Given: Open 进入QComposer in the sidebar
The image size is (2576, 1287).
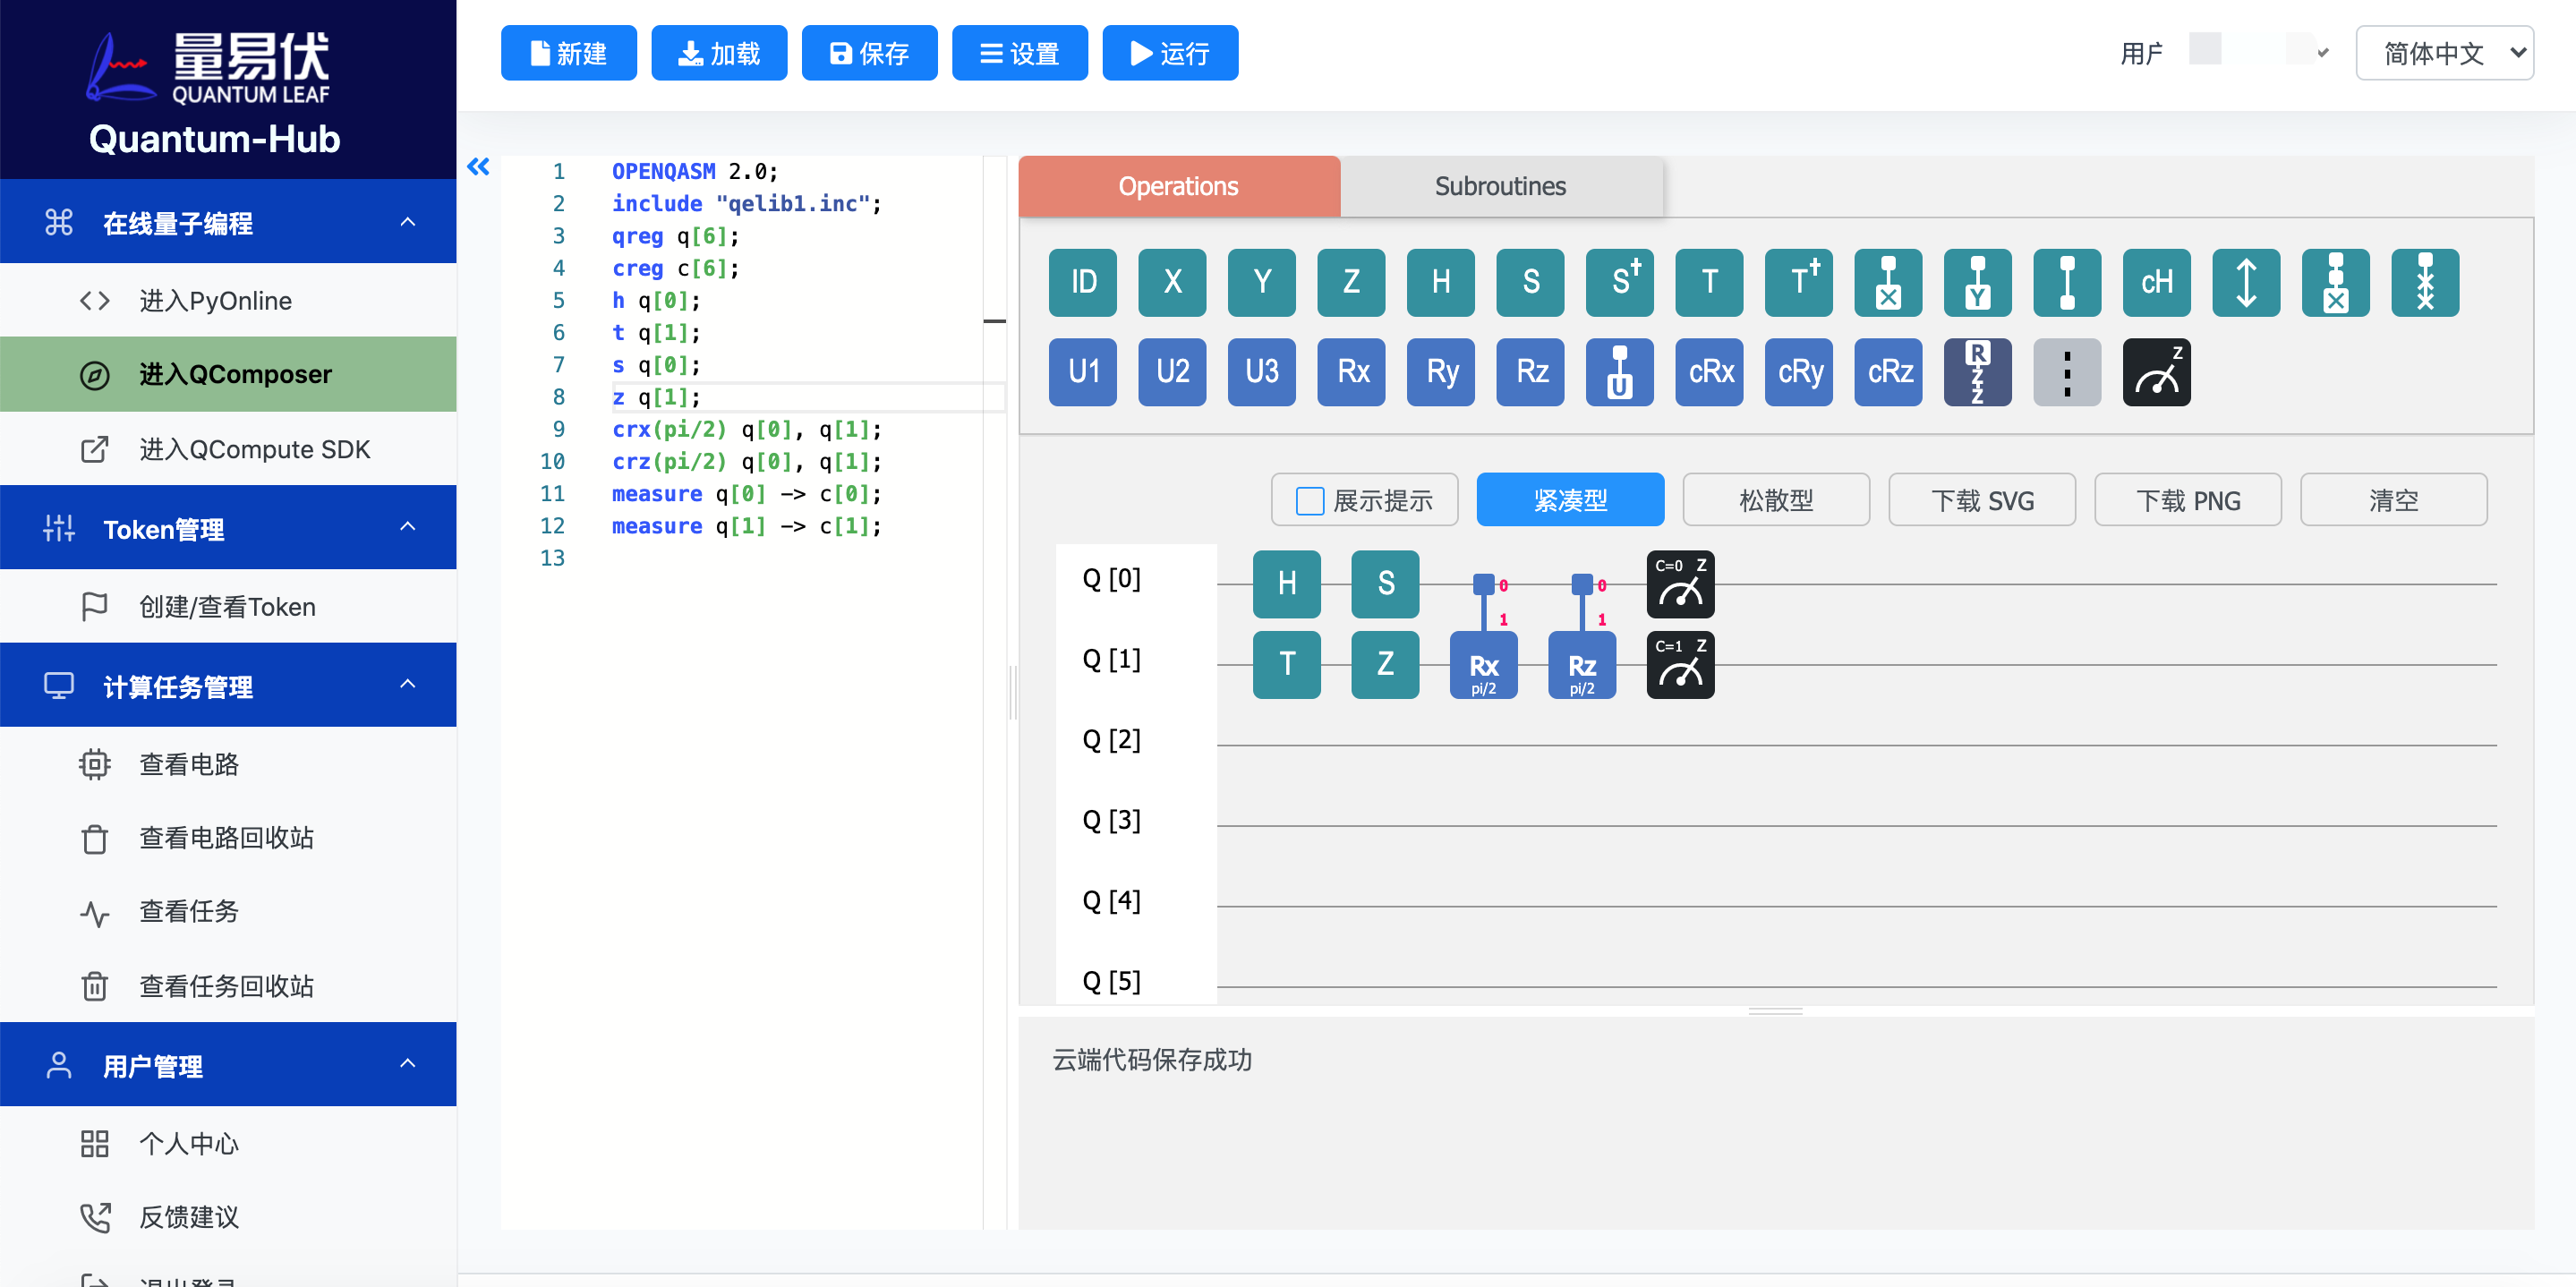Looking at the screenshot, I should [228, 374].
